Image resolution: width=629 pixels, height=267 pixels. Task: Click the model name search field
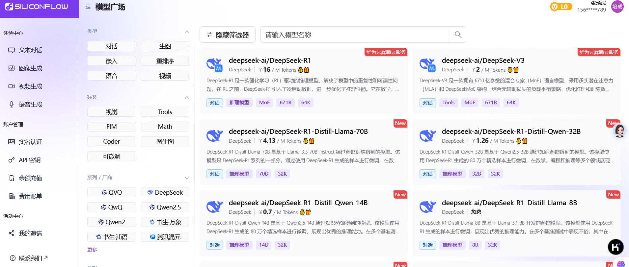click(355, 35)
